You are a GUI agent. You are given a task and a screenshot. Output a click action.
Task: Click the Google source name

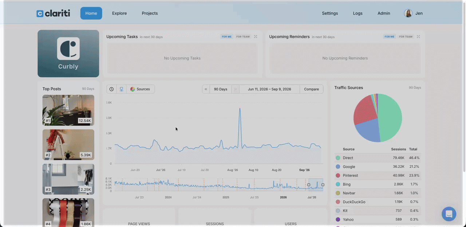point(349,167)
